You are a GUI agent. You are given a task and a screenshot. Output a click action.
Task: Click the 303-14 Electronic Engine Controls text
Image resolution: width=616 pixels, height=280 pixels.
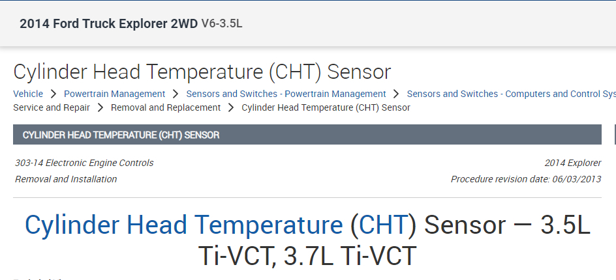84,163
